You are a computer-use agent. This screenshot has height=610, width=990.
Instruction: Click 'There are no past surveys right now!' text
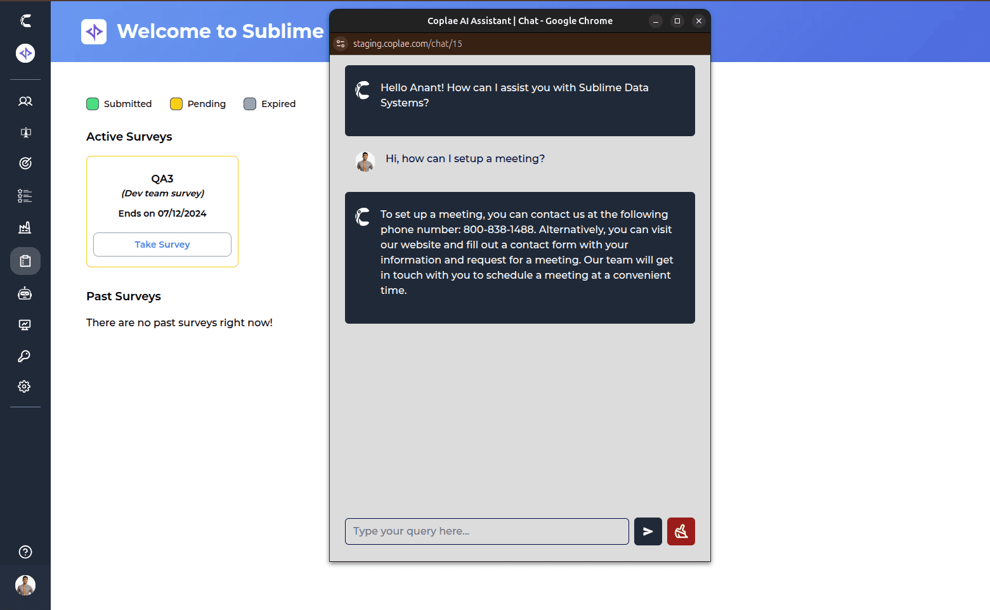179,322
